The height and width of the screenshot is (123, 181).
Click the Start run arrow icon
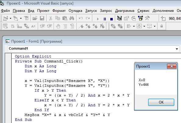(x=98, y=19)
